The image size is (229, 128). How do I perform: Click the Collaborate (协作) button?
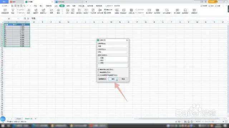pos(211,6)
